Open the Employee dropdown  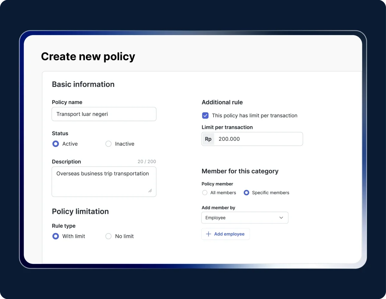[244, 218]
